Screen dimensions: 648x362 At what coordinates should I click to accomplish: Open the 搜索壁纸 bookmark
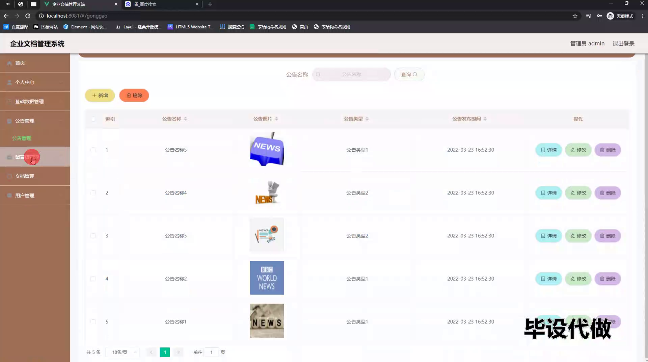click(x=232, y=27)
